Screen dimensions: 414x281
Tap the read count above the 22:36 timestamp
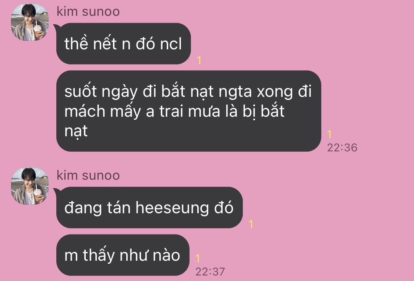click(x=329, y=134)
